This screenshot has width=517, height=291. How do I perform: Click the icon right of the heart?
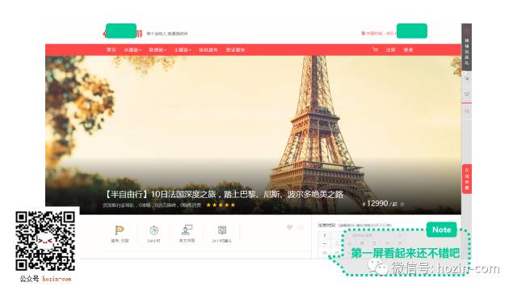click(301, 227)
